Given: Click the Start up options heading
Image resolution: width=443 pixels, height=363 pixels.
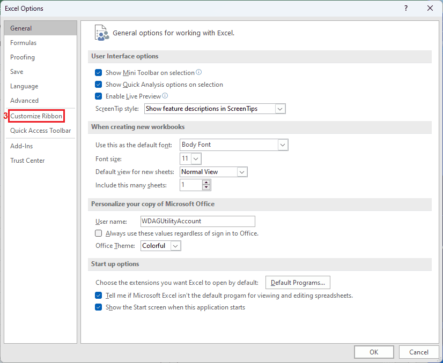Looking at the screenshot, I should tap(115, 264).
